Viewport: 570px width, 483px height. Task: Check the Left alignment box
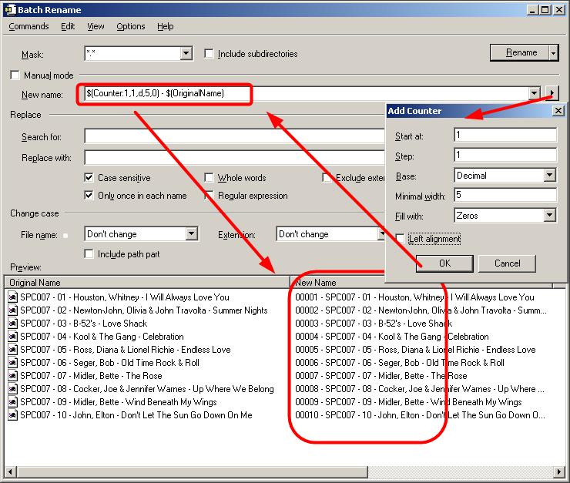click(x=401, y=239)
